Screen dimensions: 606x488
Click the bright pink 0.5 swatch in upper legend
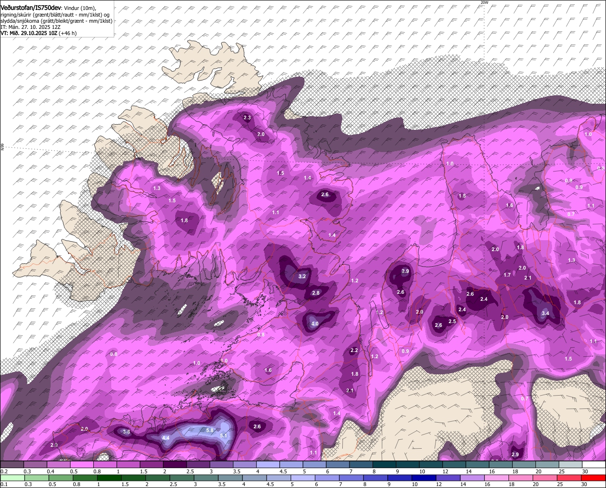[81, 464]
